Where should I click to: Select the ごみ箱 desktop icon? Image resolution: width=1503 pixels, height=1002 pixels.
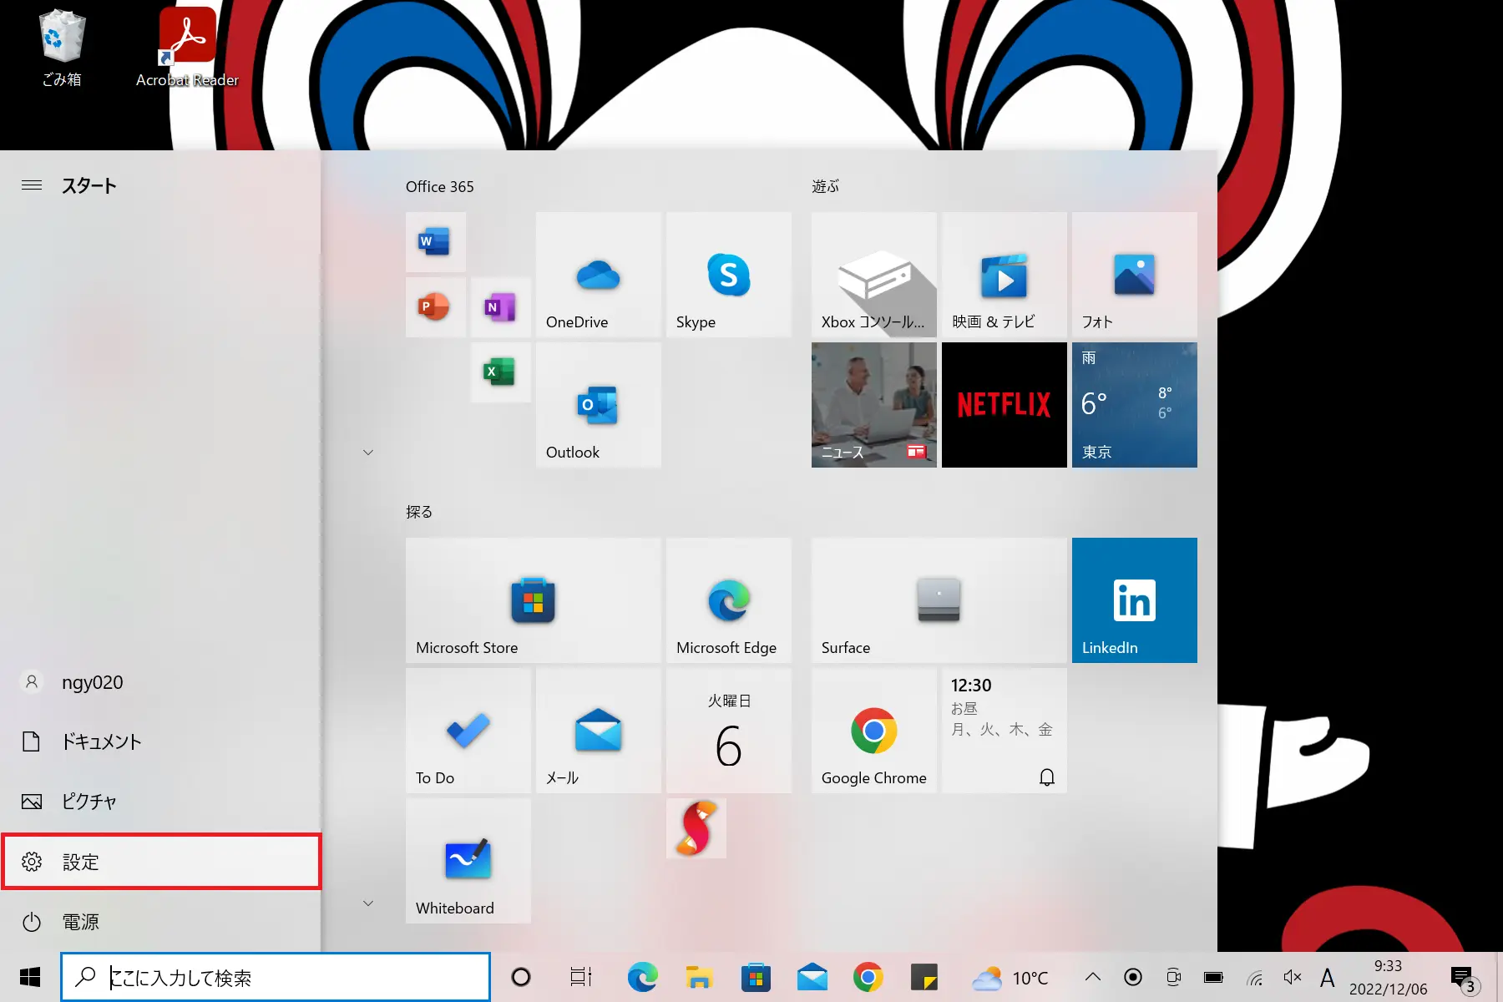(62, 48)
